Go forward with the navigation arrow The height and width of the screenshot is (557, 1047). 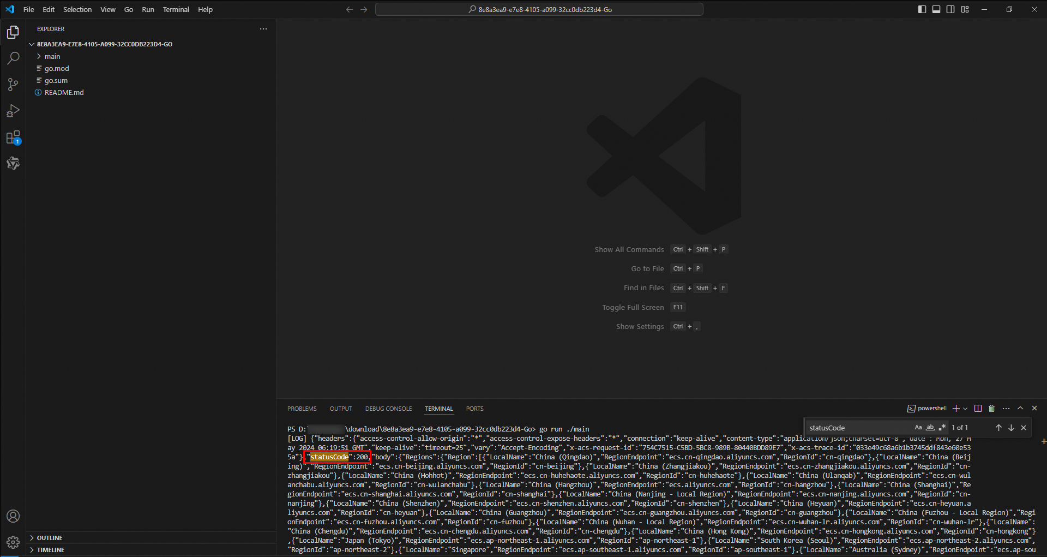coord(364,9)
